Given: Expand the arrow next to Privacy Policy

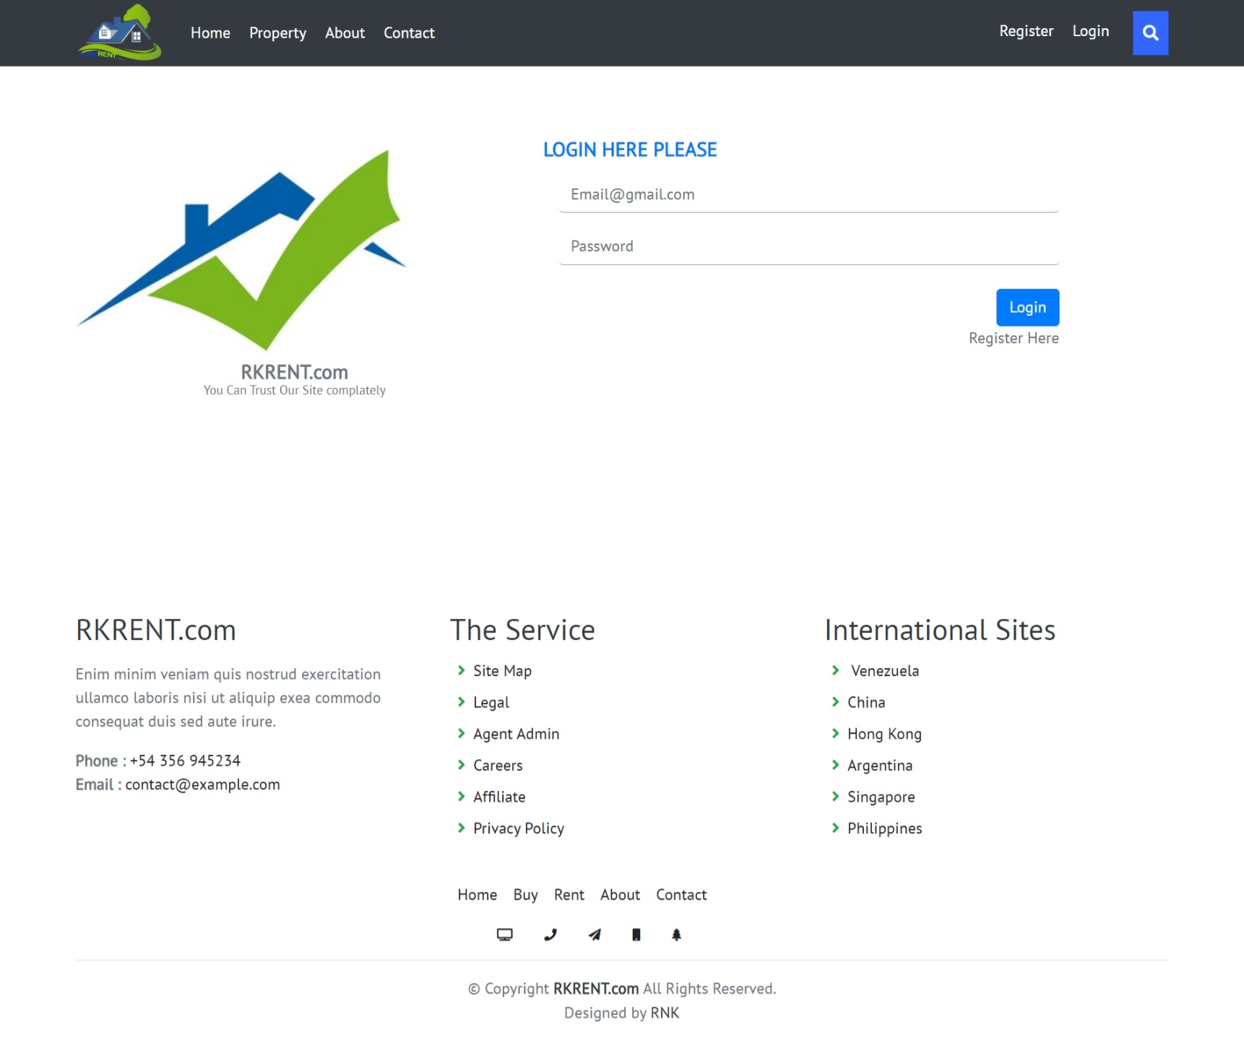Looking at the screenshot, I should tap(462, 828).
